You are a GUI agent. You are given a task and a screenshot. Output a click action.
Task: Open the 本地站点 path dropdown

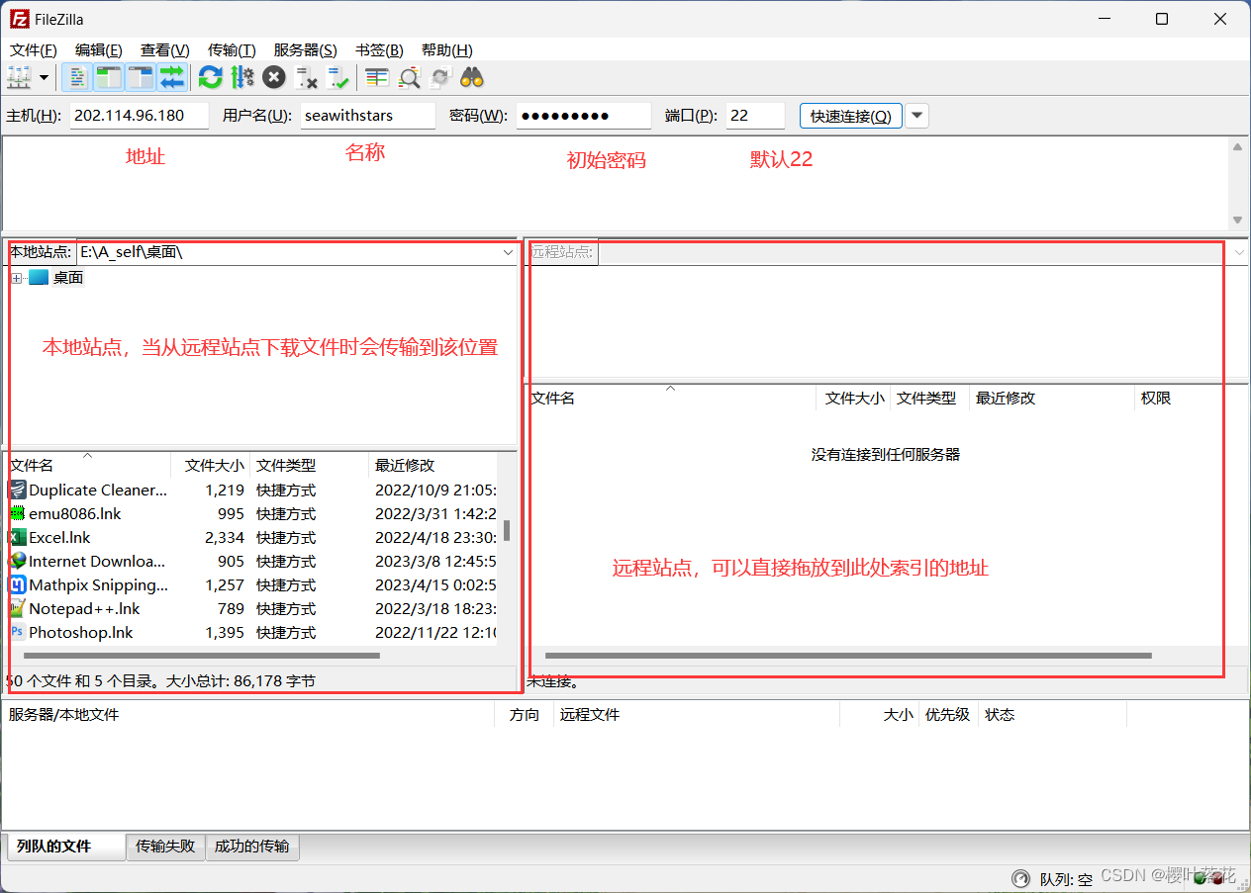click(x=509, y=252)
